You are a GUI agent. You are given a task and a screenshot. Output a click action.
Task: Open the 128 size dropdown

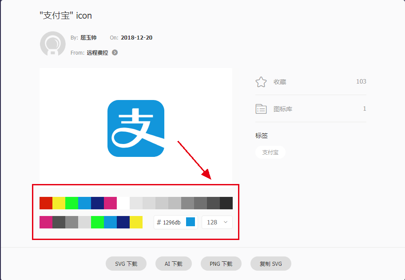pyautogui.click(x=217, y=222)
